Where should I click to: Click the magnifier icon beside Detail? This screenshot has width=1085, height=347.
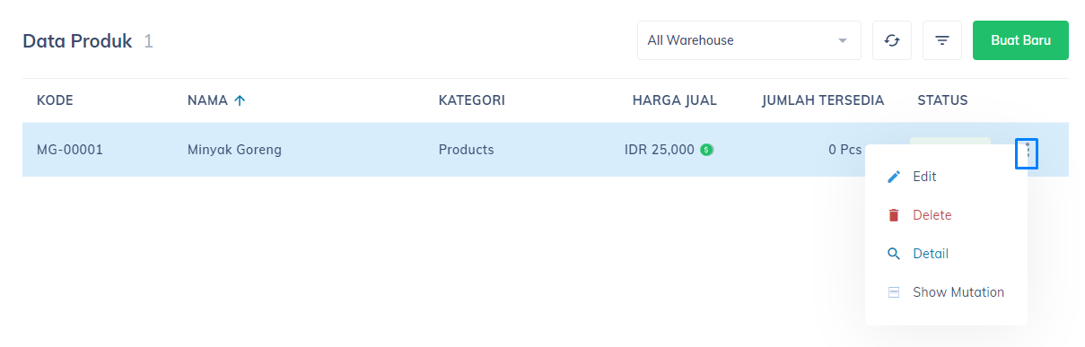893,254
